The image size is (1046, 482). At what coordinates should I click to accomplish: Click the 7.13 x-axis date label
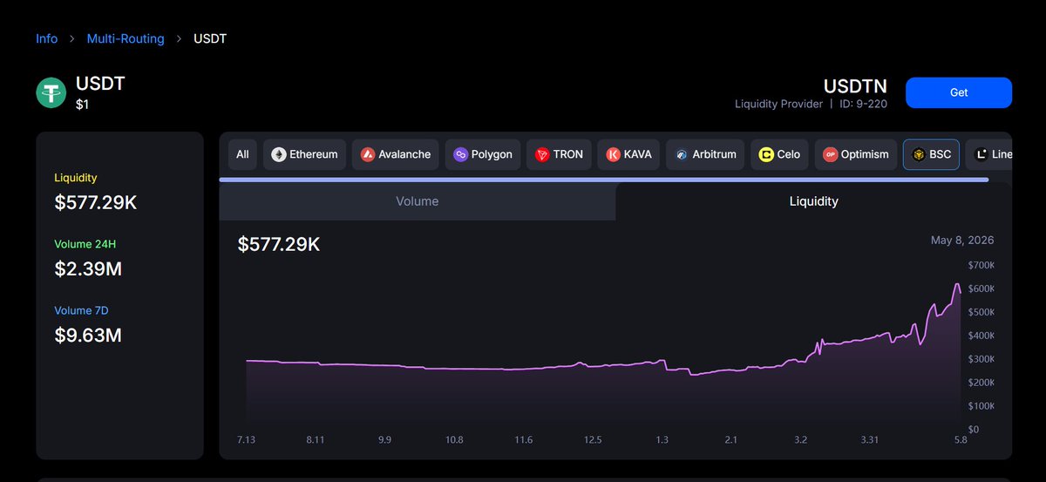(247, 440)
